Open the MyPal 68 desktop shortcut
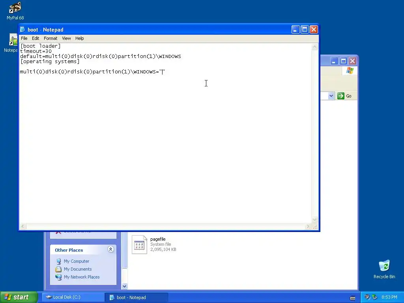This screenshot has height=303, width=404. [15, 10]
